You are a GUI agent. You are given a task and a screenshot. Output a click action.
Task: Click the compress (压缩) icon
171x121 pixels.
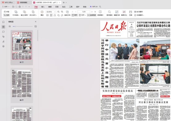(130, 12)
